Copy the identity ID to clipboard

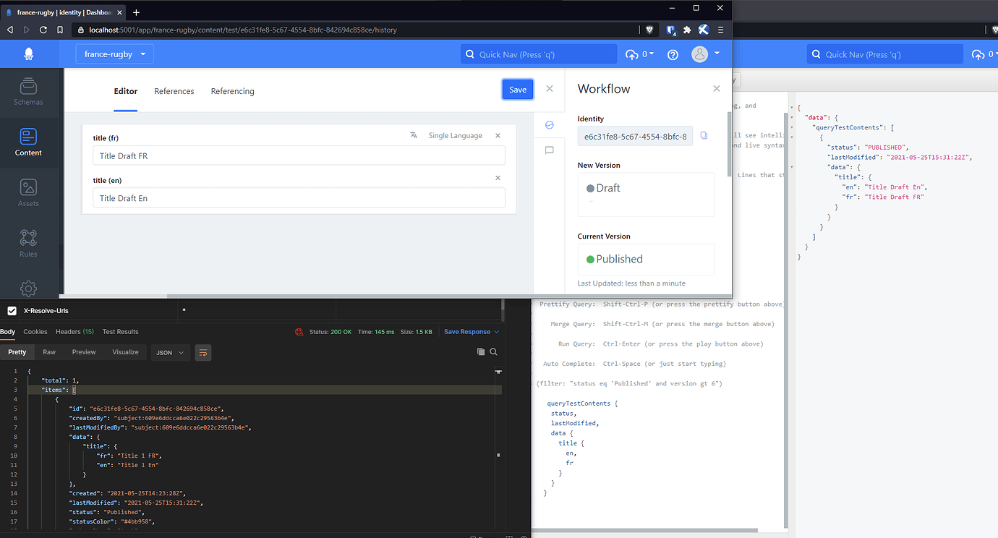pyautogui.click(x=704, y=135)
